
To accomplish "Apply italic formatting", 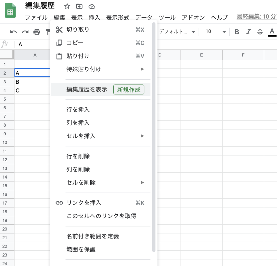I will pos(248,32).
